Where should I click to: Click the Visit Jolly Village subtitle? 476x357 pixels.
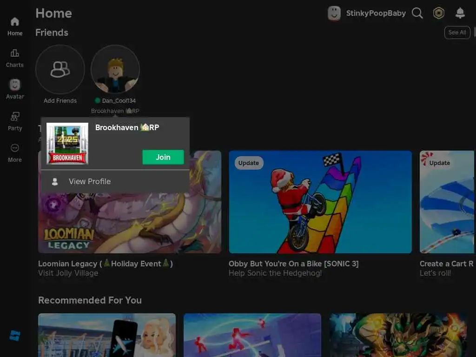pos(68,273)
